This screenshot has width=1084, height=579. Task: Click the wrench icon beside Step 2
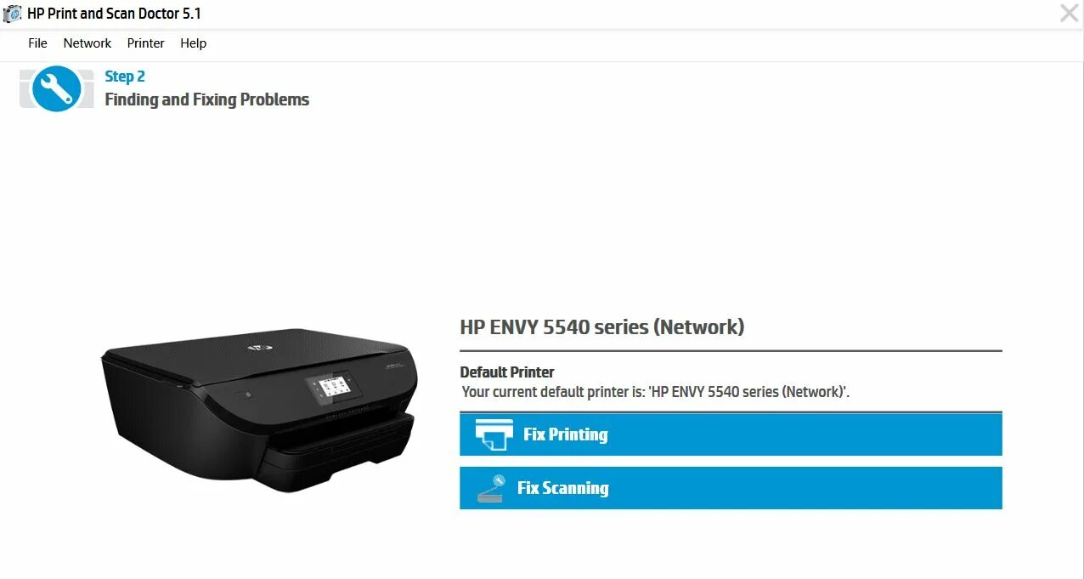tap(56, 89)
